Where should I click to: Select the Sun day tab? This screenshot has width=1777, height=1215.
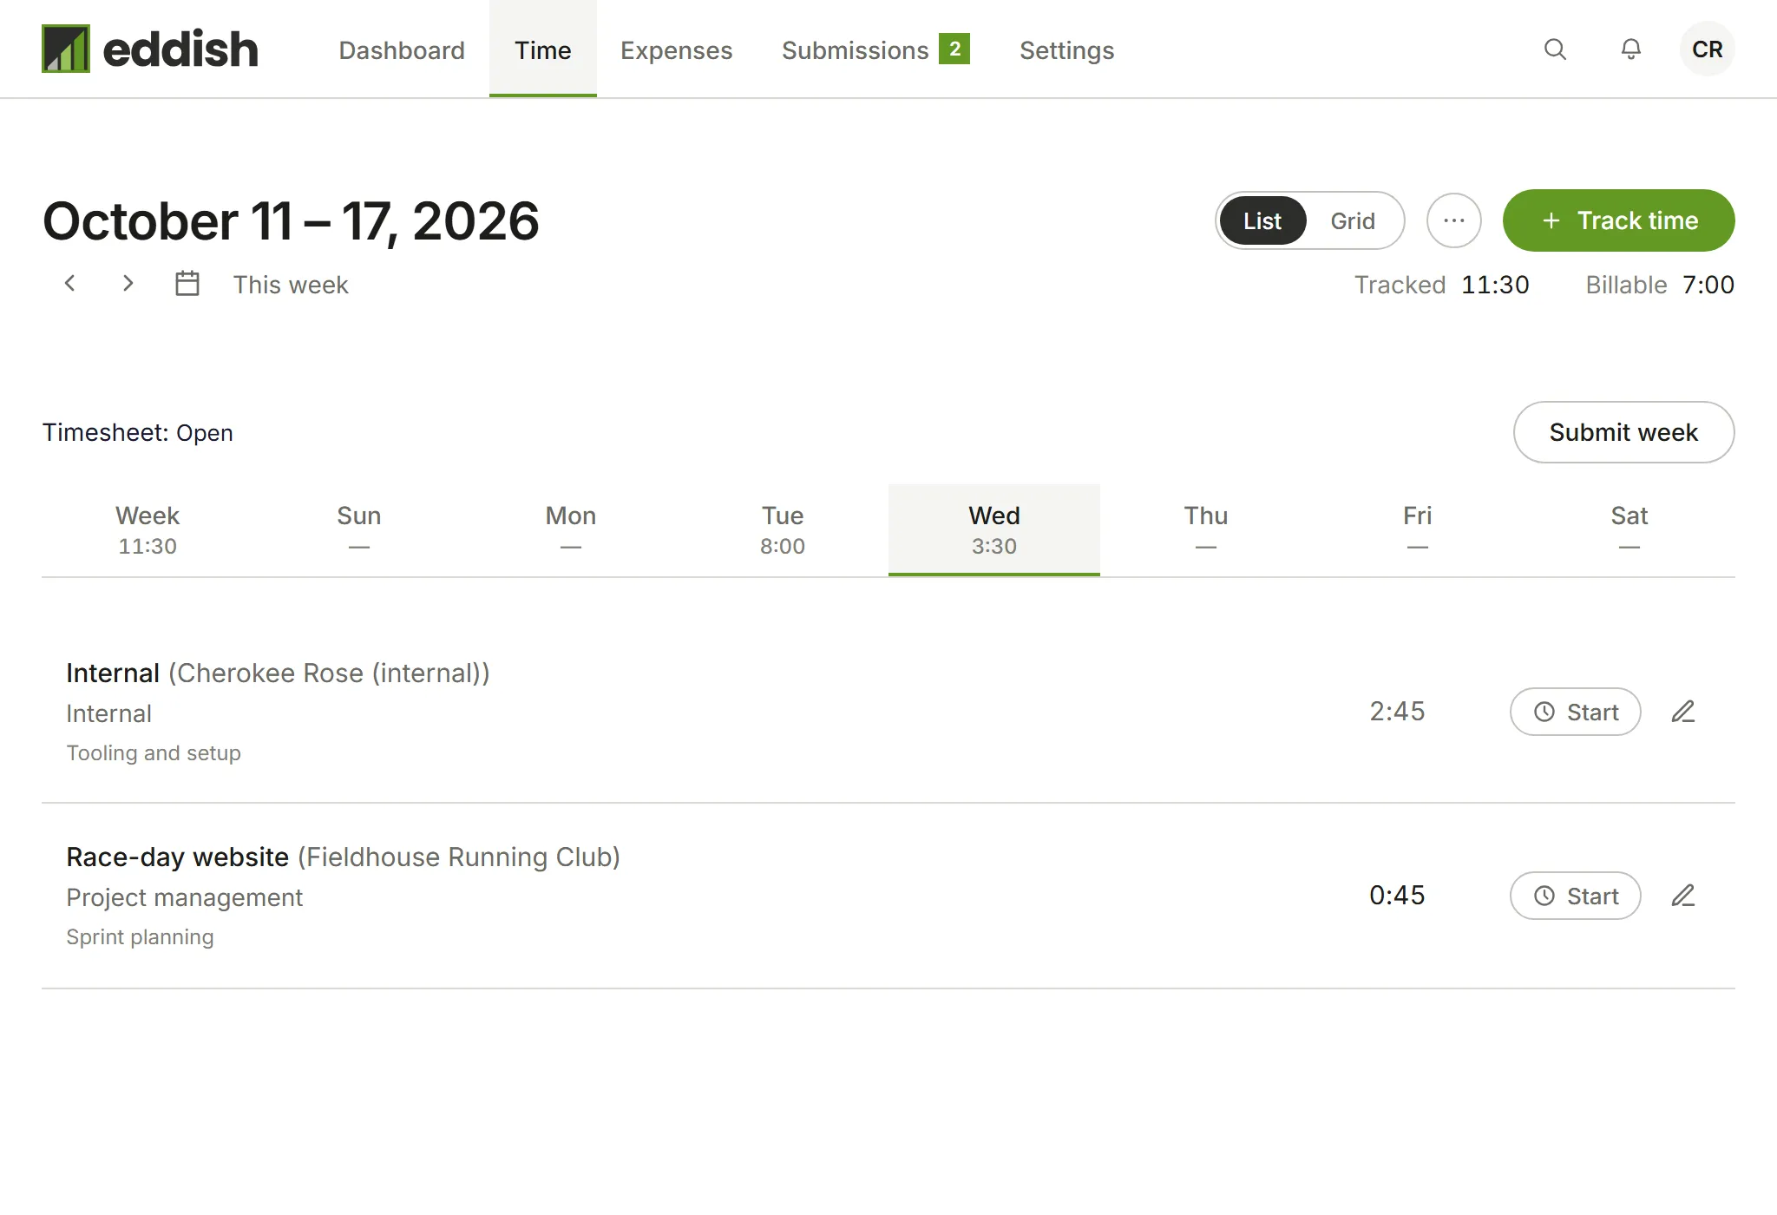[x=359, y=529]
